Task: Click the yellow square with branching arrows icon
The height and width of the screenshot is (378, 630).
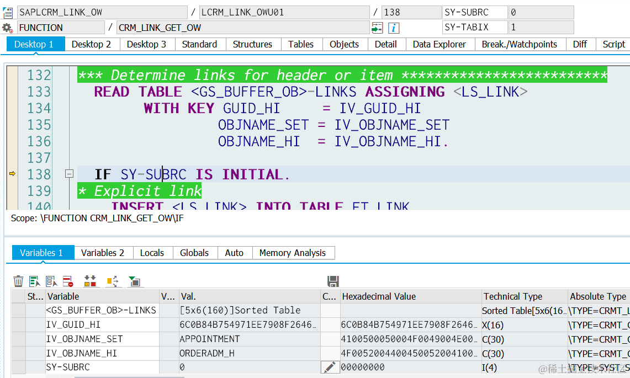Action: [113, 281]
